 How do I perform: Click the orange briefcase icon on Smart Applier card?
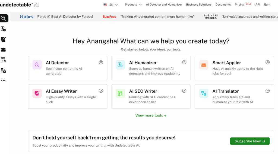coord(204,65)
